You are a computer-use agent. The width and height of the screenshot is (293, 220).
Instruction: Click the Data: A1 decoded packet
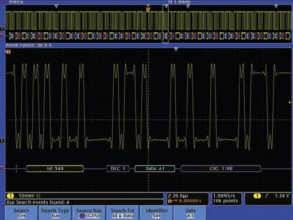155,169
